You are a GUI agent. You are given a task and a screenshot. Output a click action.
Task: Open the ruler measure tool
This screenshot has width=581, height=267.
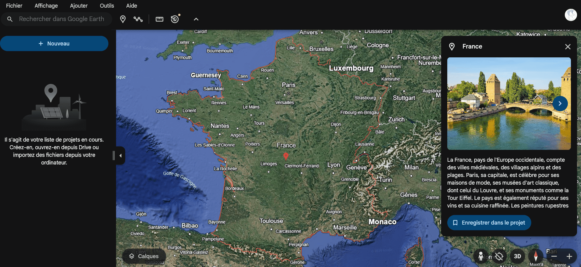(159, 19)
